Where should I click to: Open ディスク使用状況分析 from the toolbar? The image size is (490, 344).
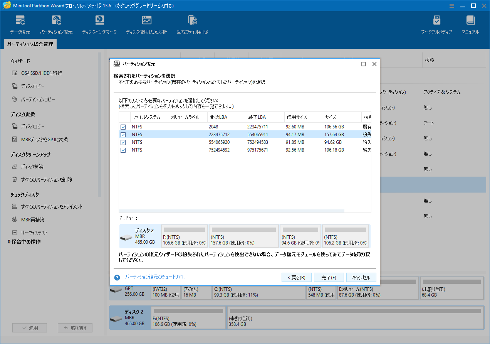(146, 25)
